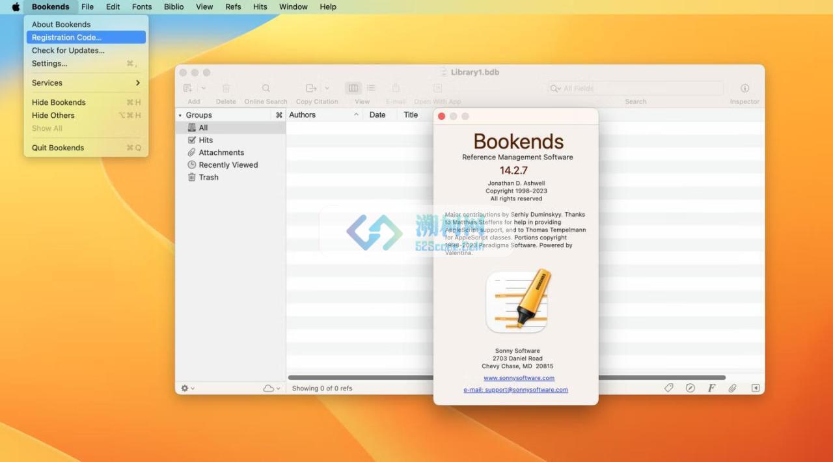Open the Help menu
The image size is (833, 462).
click(328, 7)
